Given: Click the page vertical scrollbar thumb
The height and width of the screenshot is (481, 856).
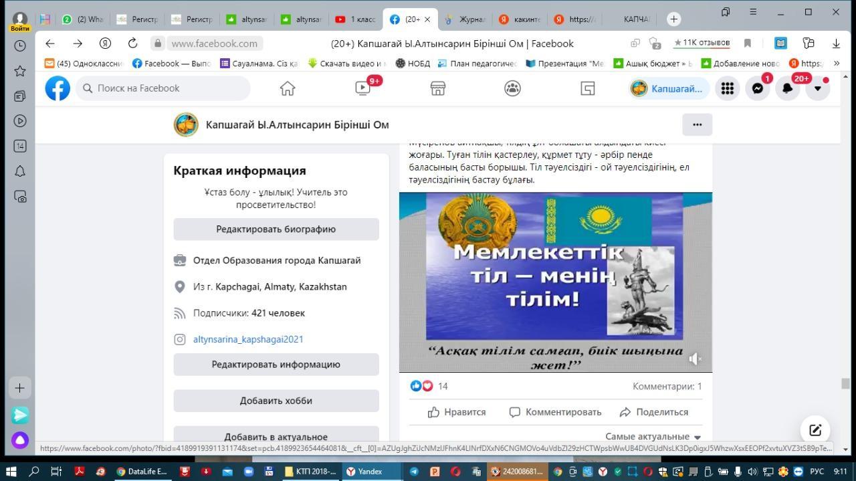Looking at the screenshot, I should click(845, 384).
